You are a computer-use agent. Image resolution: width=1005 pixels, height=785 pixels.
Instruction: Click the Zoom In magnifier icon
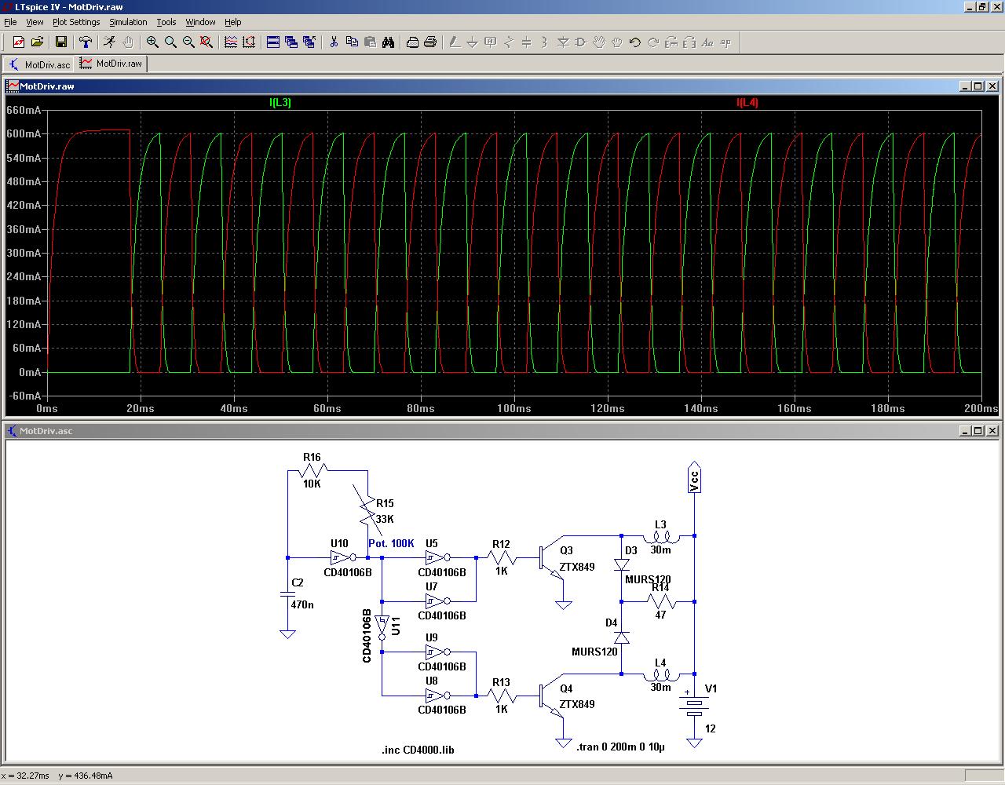[x=152, y=42]
